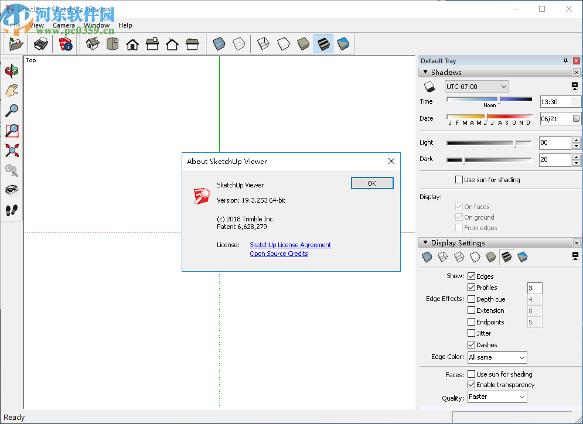Switch to X-Ray face style
This screenshot has height=424, width=583.
(x=218, y=44)
